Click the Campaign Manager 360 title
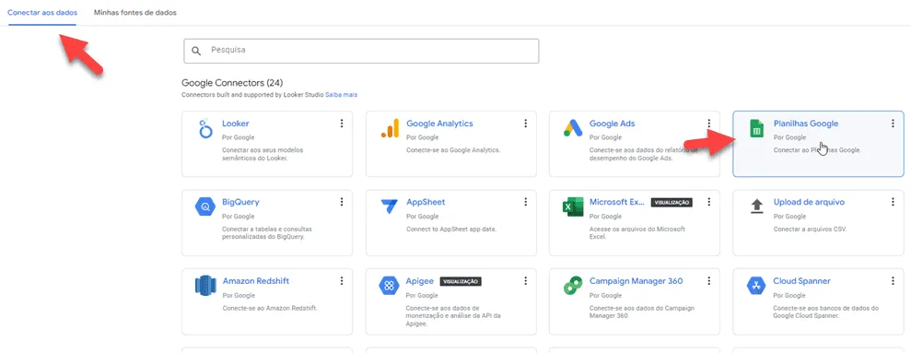Image resolution: width=911 pixels, height=353 pixels. [x=636, y=281]
